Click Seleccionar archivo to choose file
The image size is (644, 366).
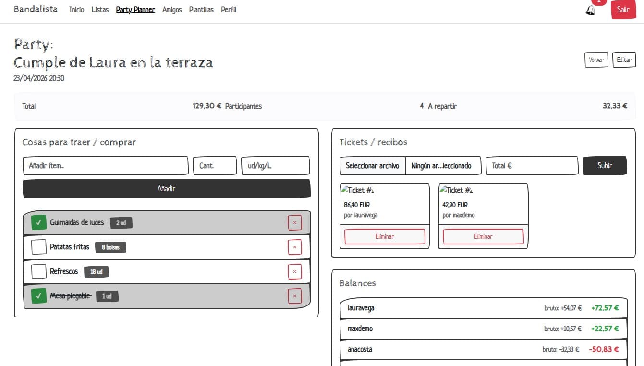372,166
